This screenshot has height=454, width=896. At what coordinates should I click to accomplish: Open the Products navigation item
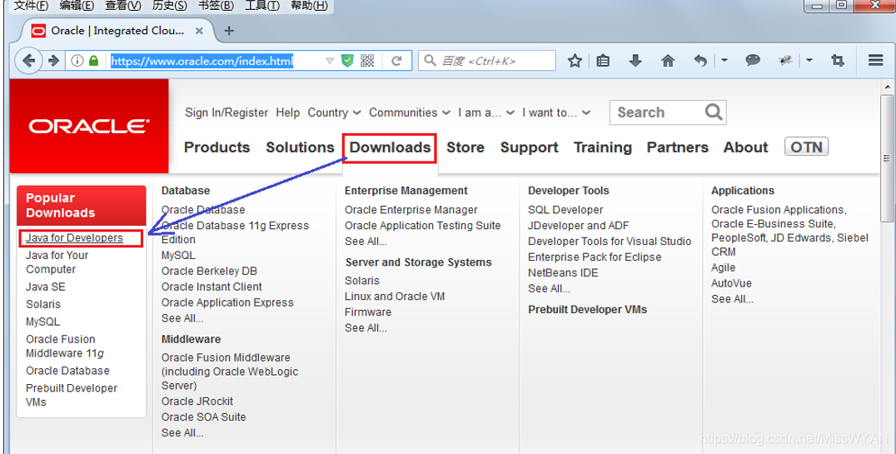coord(217,147)
